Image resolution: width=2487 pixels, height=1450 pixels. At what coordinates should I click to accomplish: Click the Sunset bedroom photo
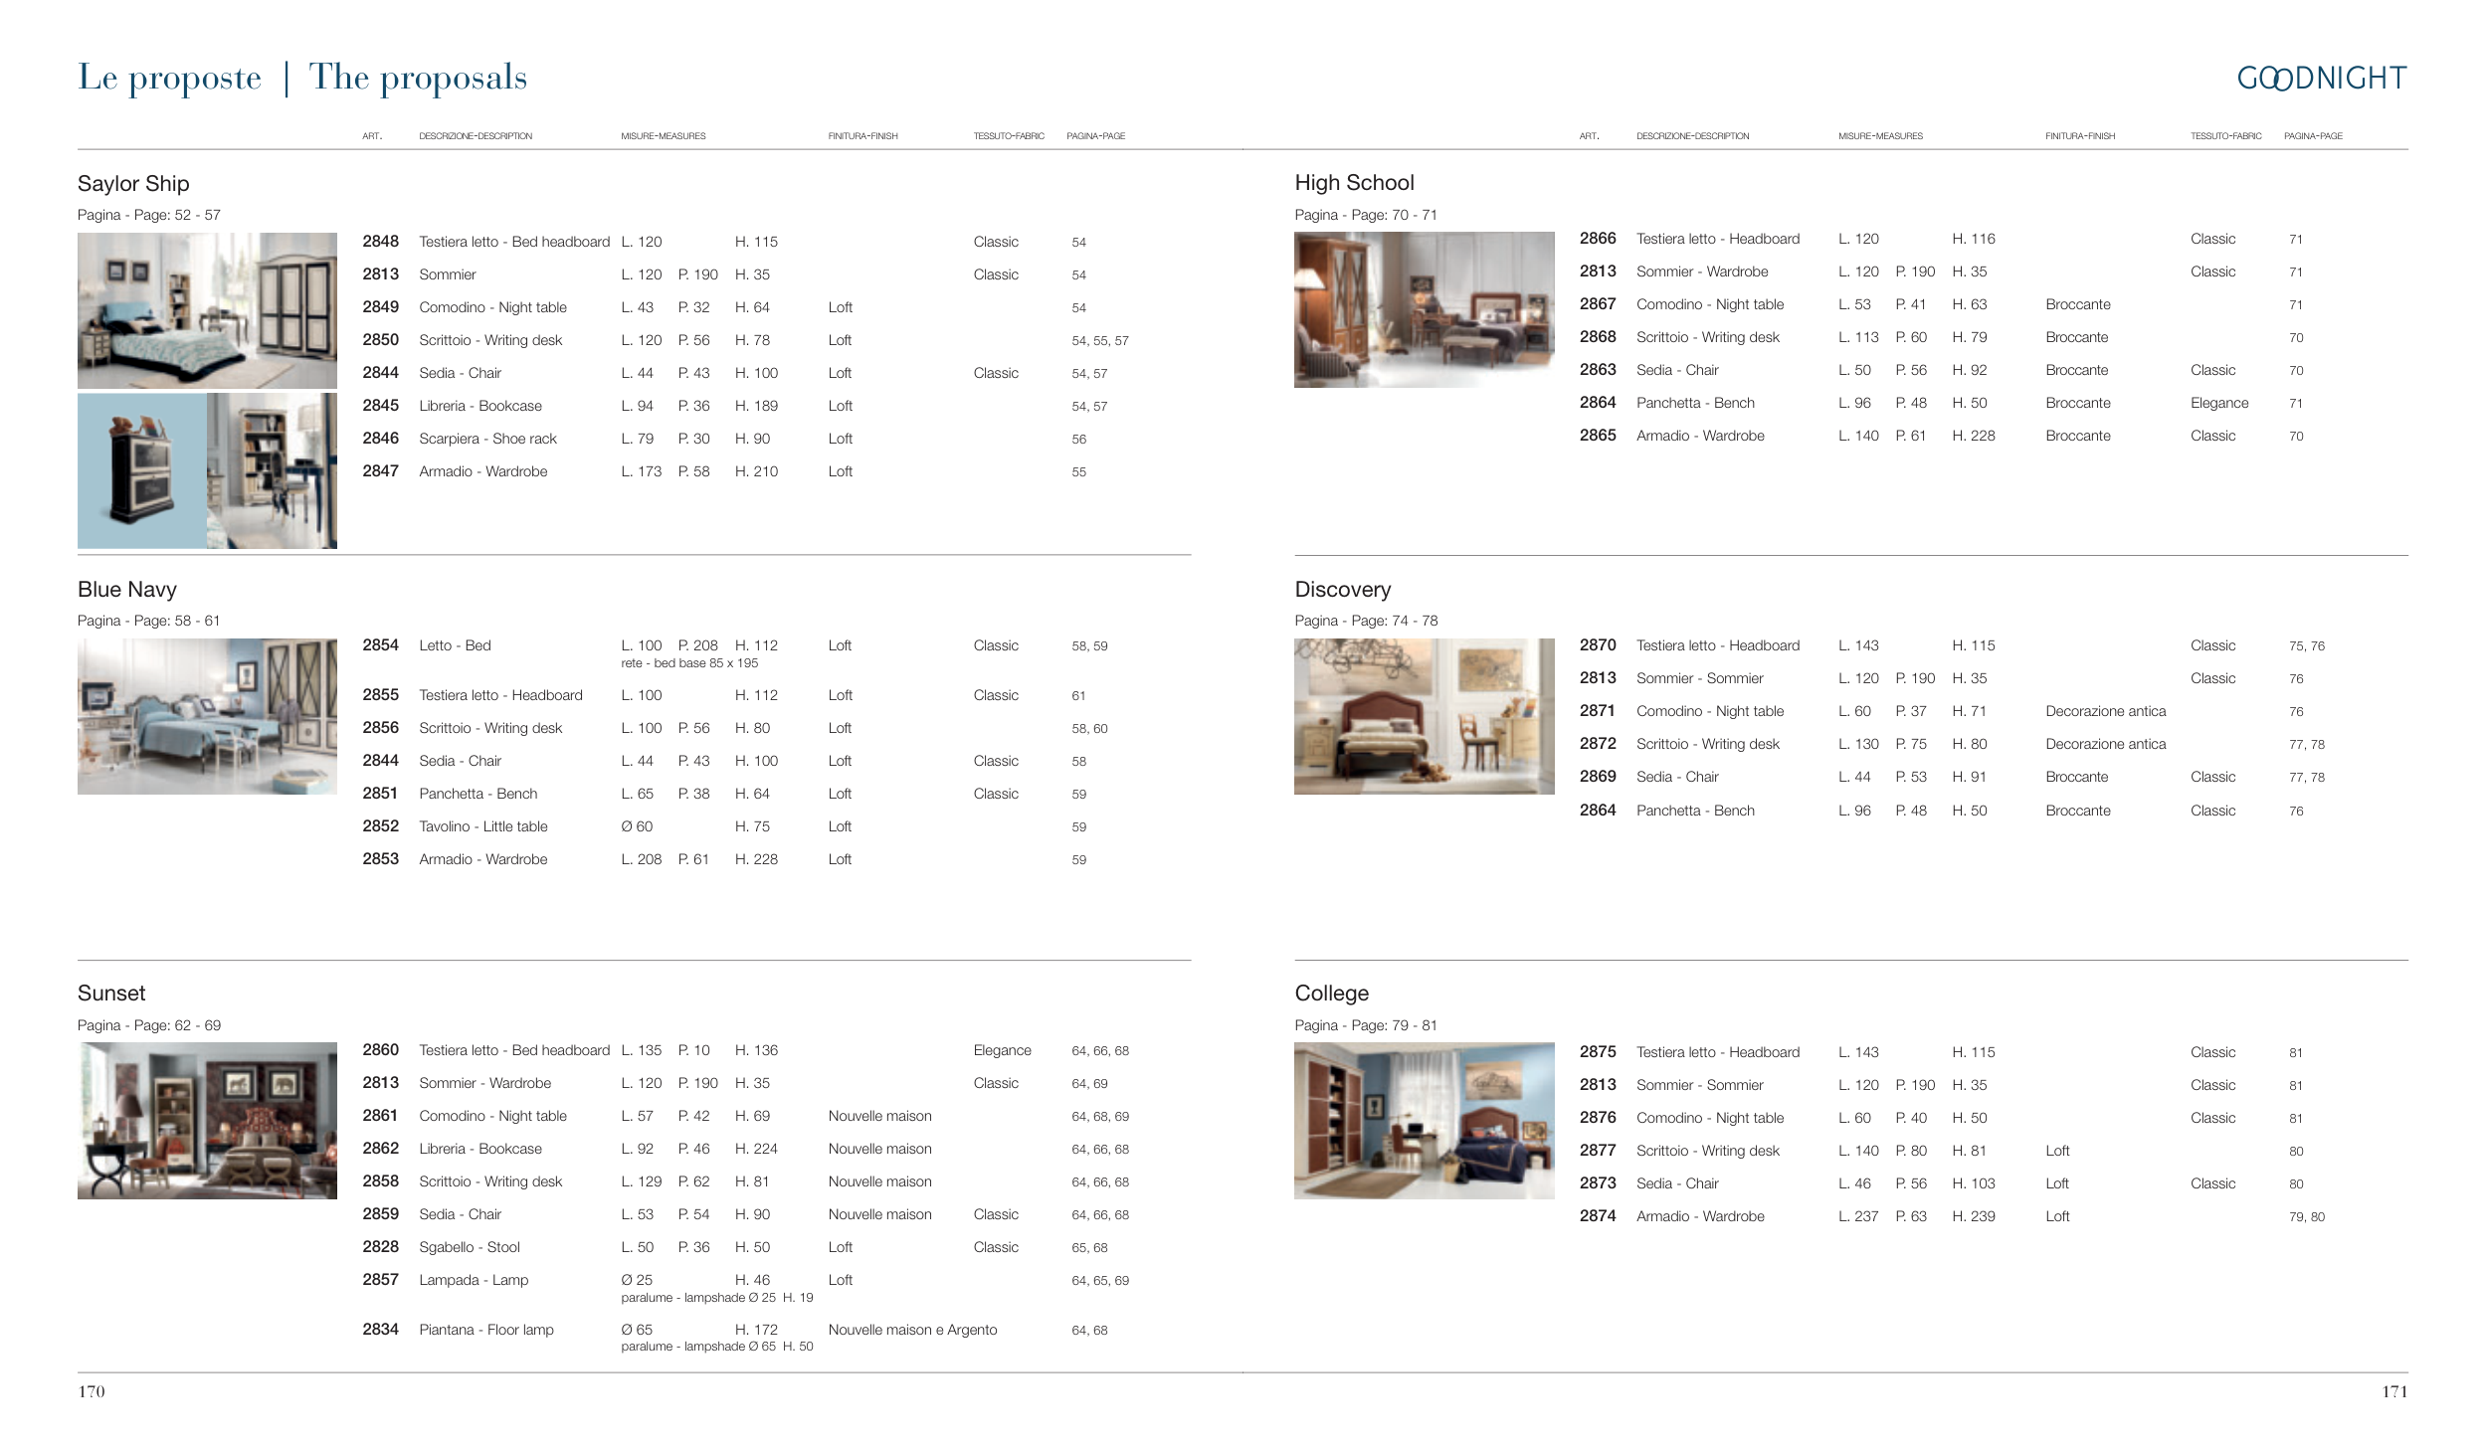click(x=207, y=1121)
